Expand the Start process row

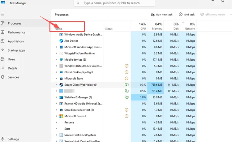click(x=56, y=129)
